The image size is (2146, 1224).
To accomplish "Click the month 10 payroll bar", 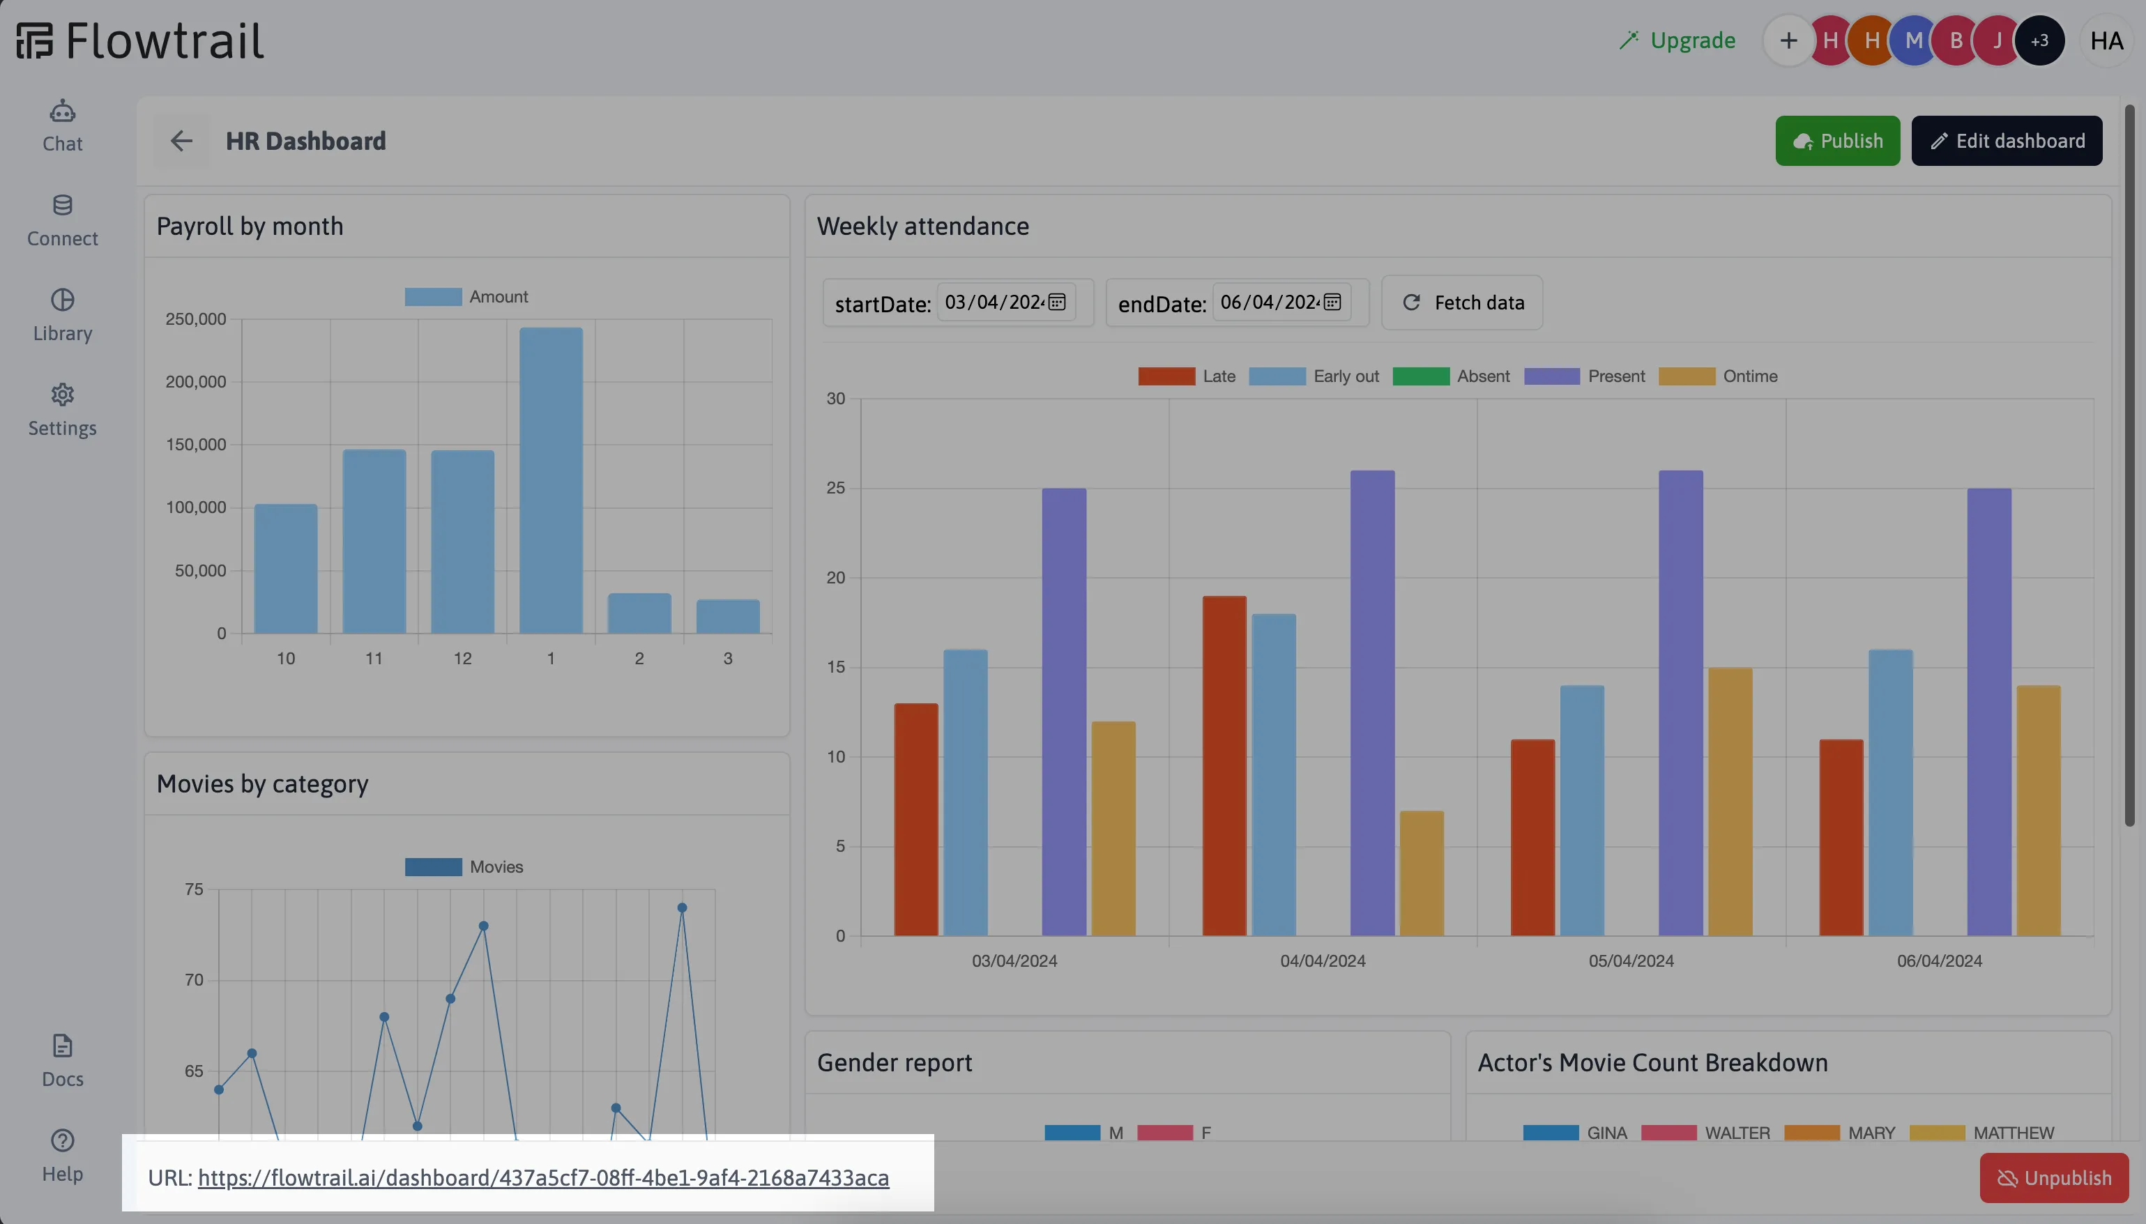I will click(x=286, y=568).
